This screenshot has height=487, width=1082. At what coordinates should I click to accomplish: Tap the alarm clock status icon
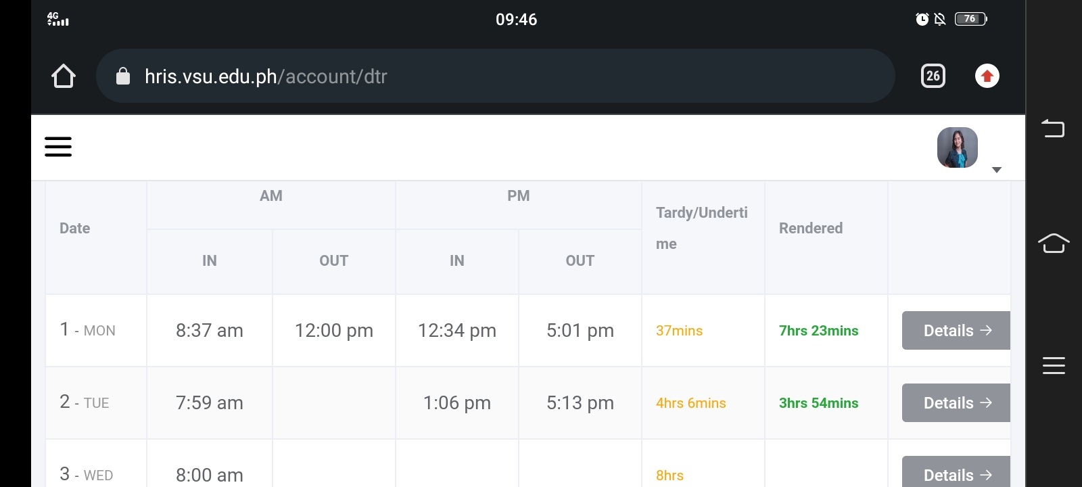coord(922,19)
